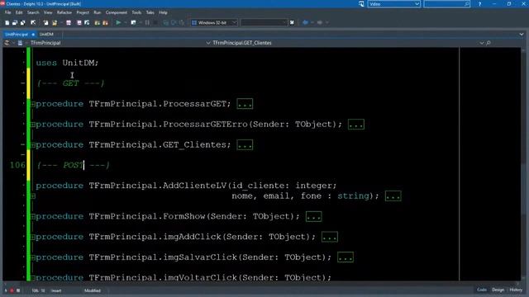Open the Edit menu

(19, 12)
